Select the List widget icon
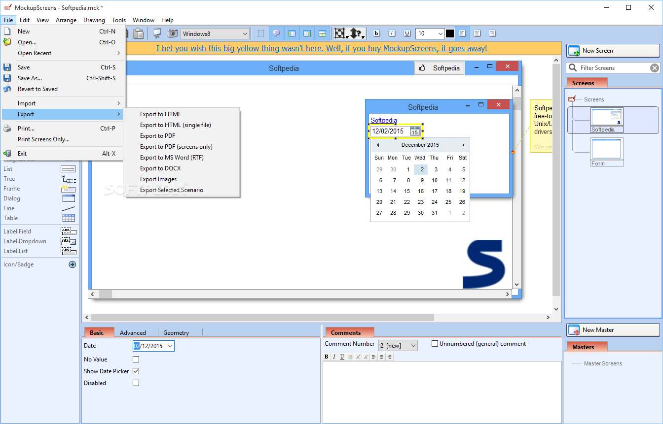This screenshot has height=424, width=663. (x=68, y=169)
